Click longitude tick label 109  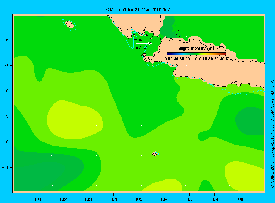(x=240, y=199)
